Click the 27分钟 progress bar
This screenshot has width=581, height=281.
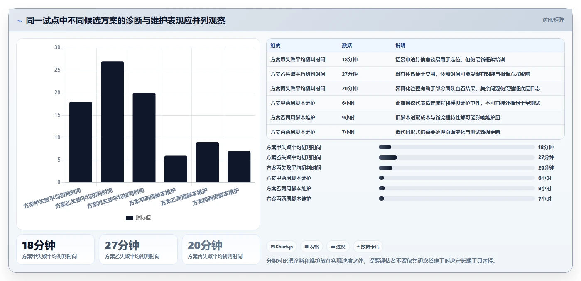point(457,157)
